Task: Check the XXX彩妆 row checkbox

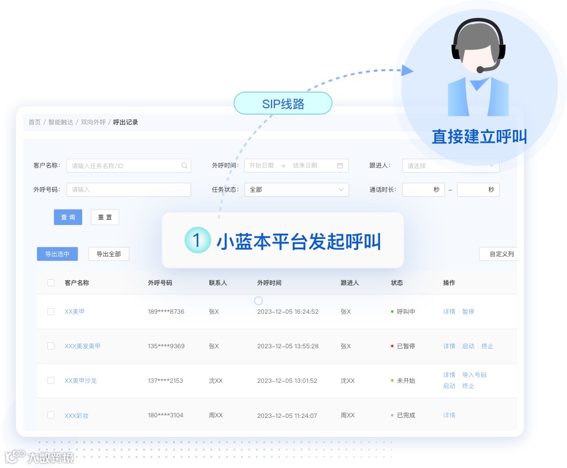Action: coord(51,415)
